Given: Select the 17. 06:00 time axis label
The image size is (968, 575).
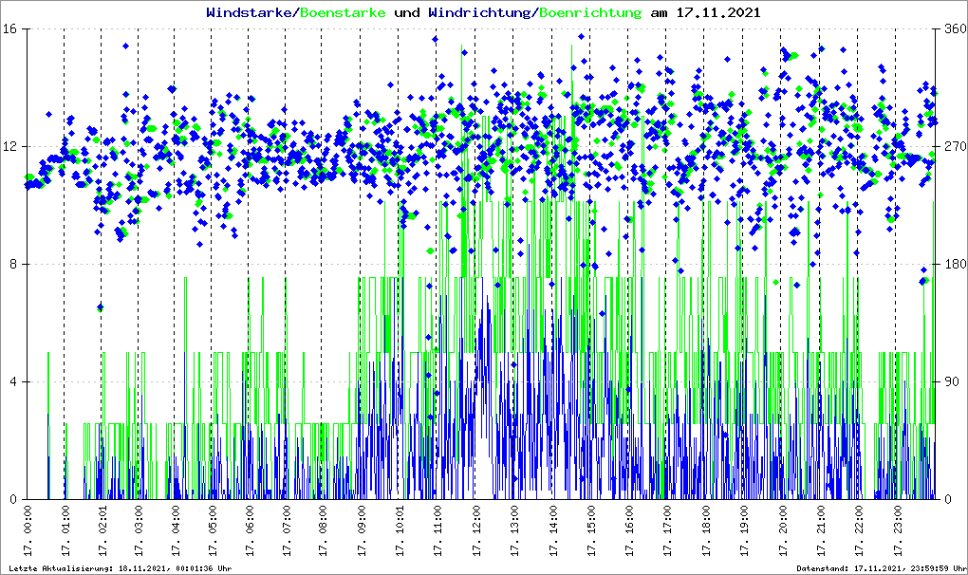Looking at the screenshot, I should pos(251,534).
